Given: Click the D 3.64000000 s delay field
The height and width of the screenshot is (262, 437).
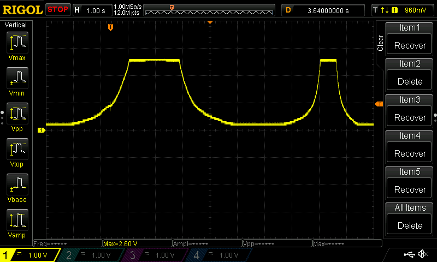Looking at the screenshot, I should point(323,10).
